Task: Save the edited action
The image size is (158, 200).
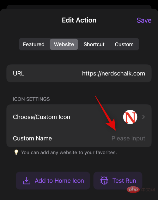Action: tap(144, 20)
